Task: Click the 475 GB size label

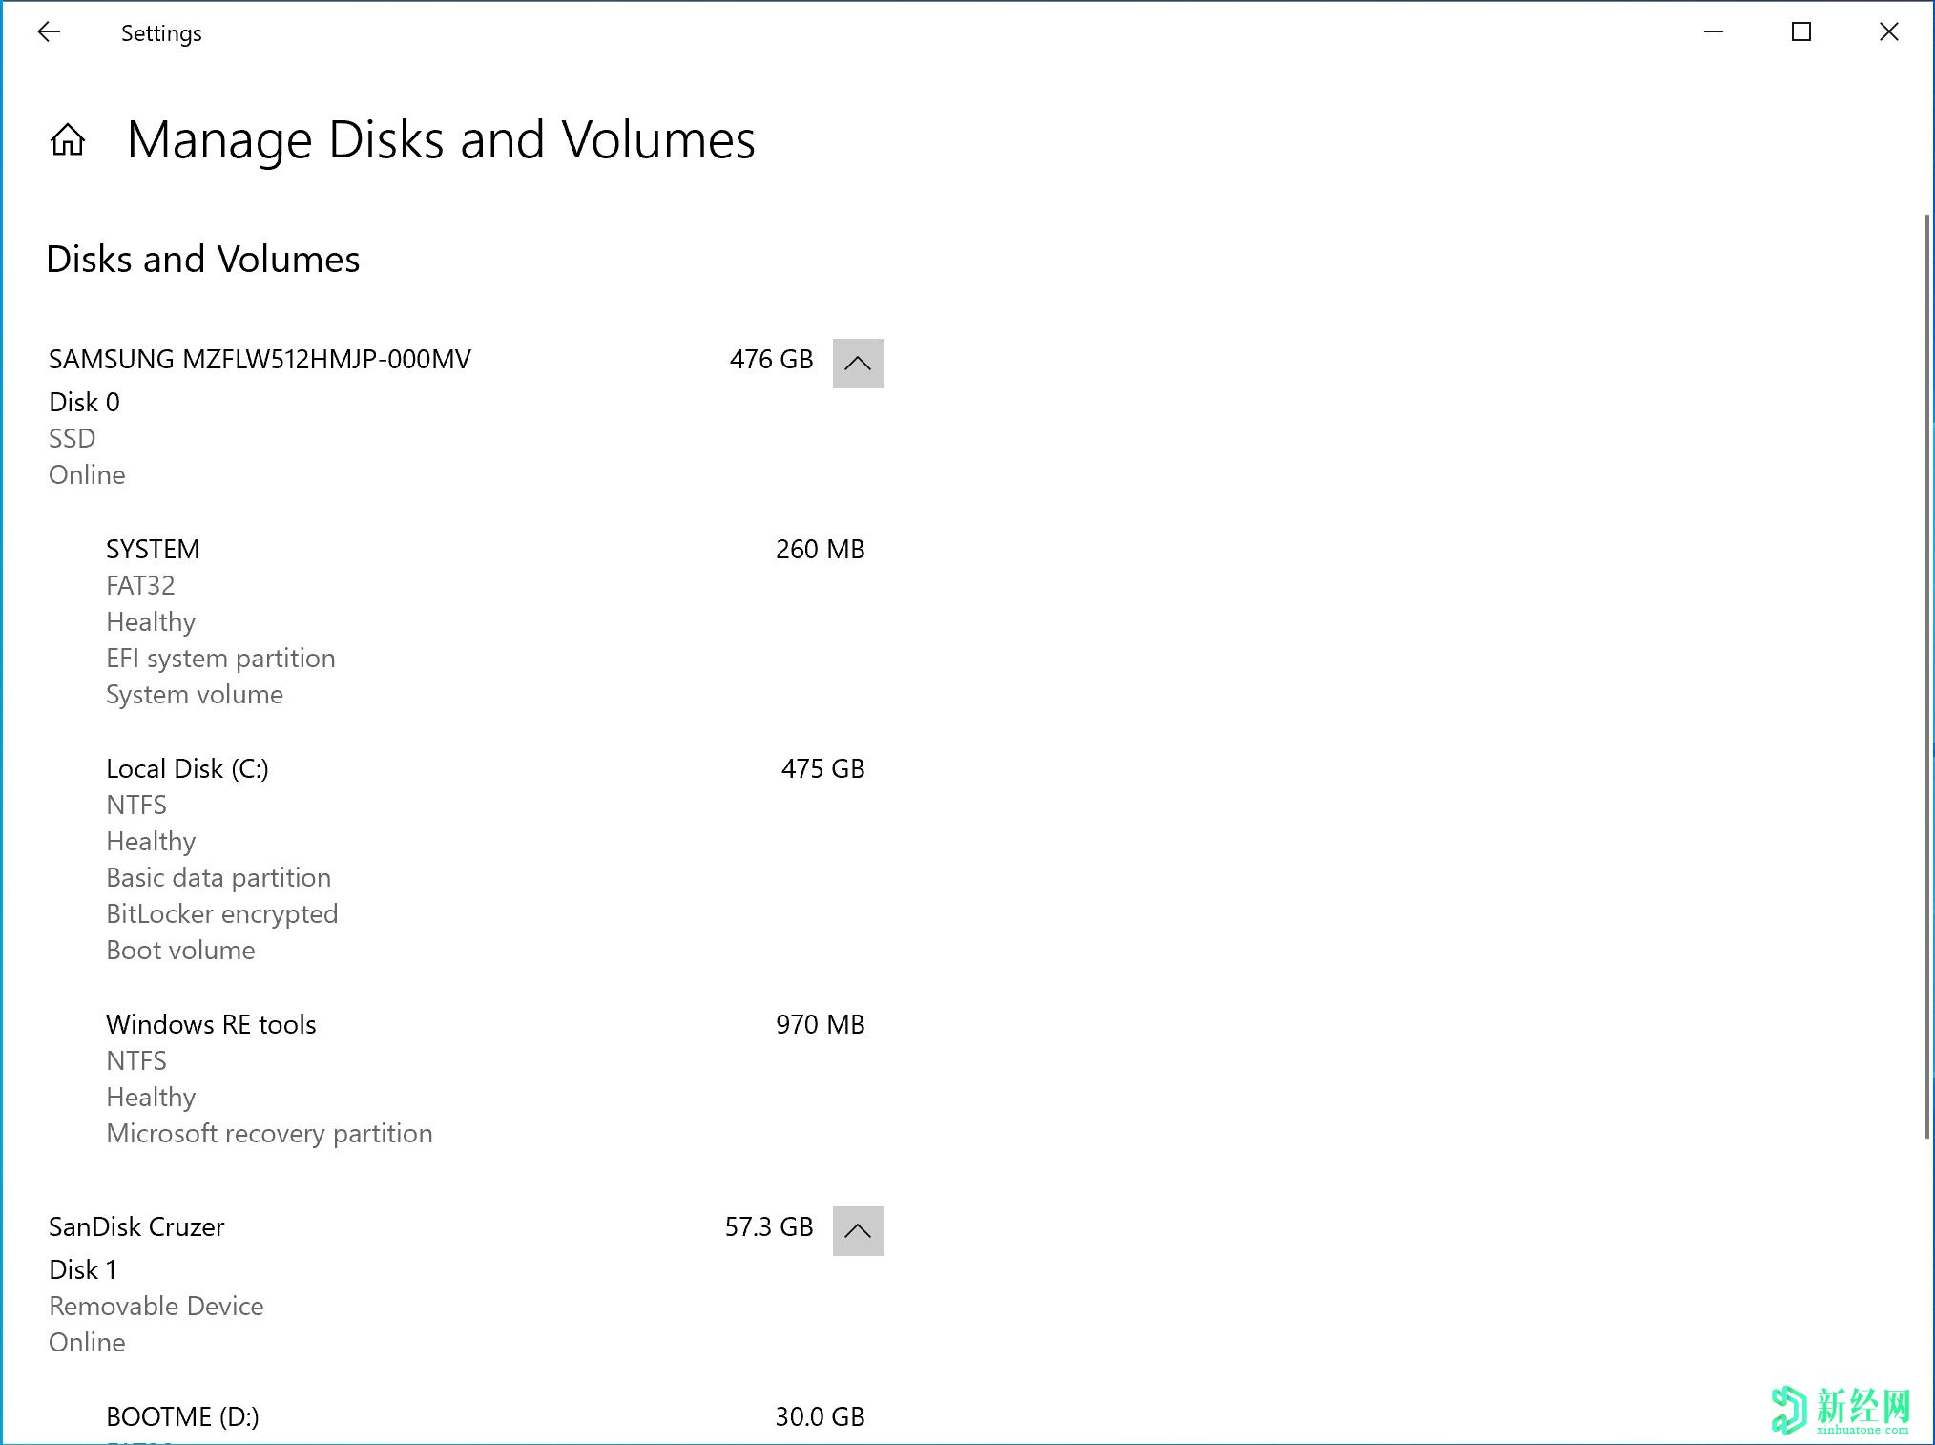Action: point(822,769)
